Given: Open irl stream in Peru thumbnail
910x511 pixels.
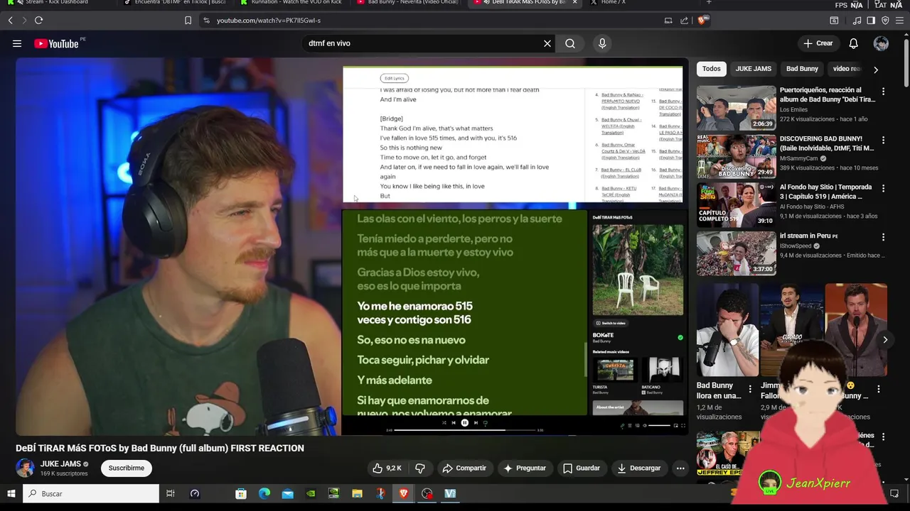Looking at the screenshot, I should coord(736,253).
